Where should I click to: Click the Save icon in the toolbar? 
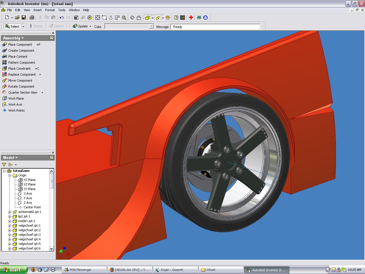pos(24,18)
